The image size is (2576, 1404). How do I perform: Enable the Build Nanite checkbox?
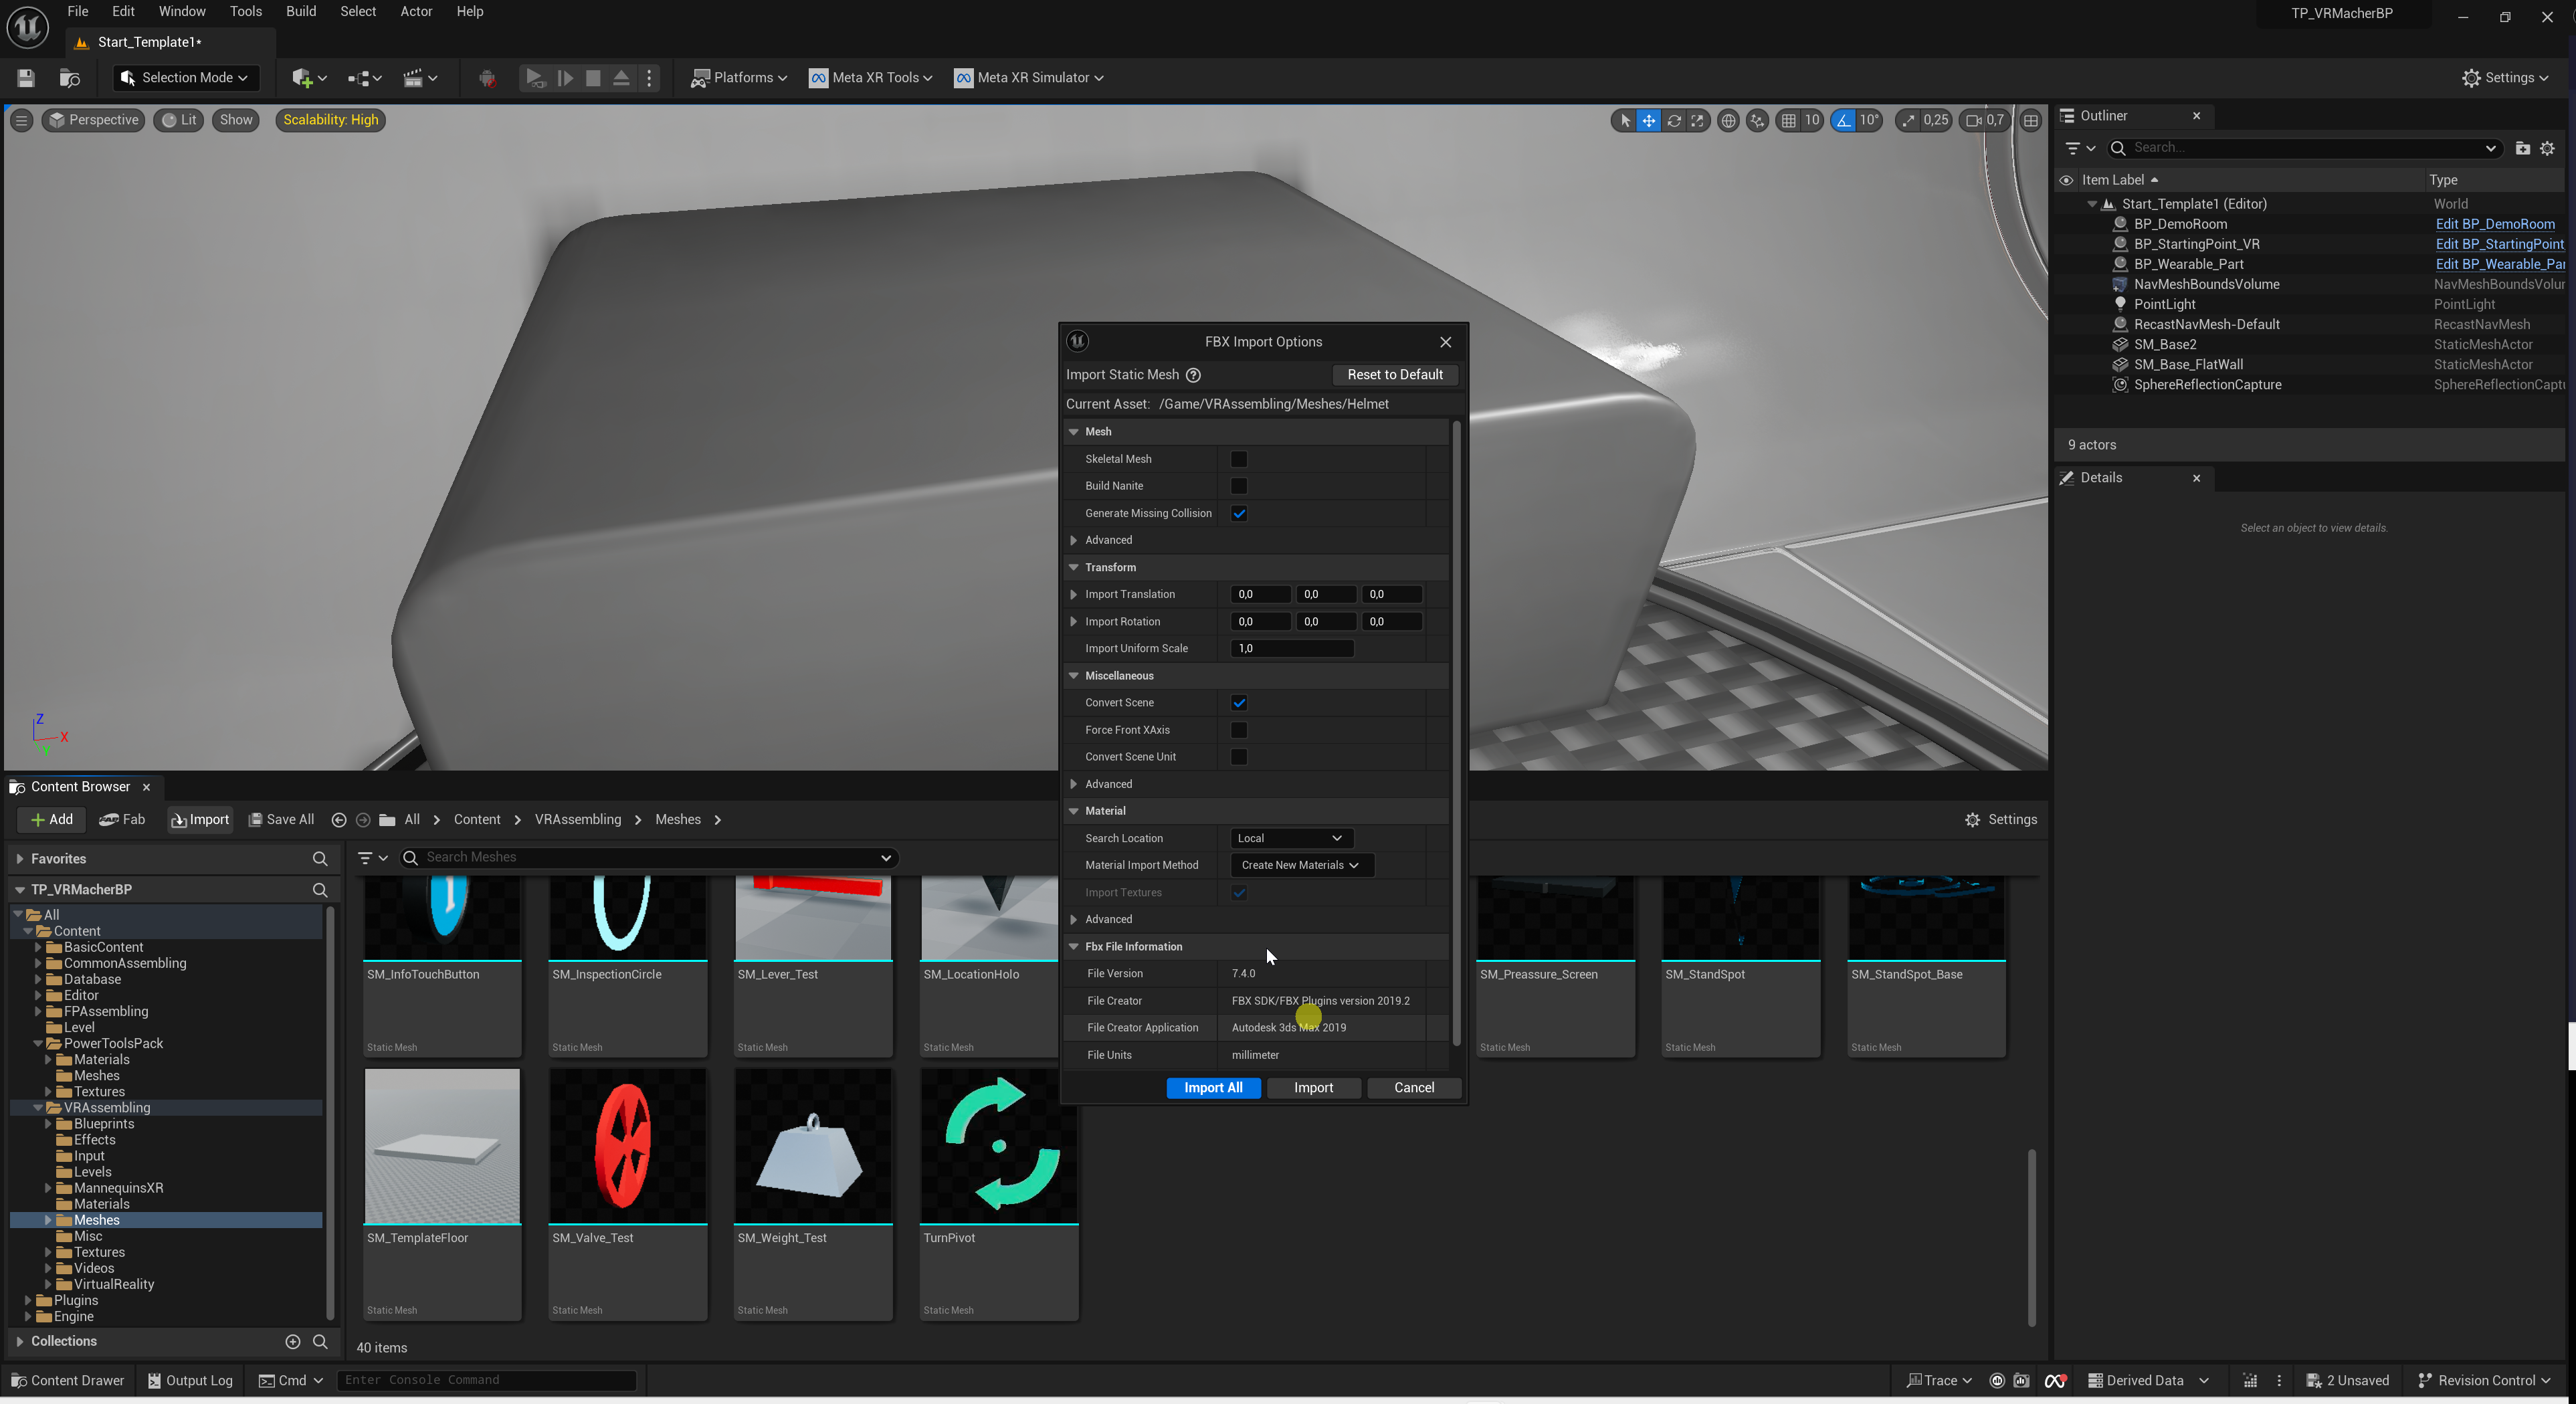point(1238,486)
